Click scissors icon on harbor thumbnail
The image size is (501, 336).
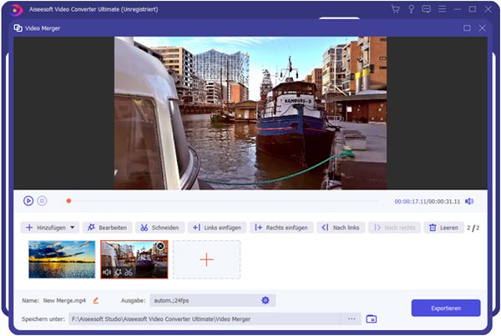129,272
